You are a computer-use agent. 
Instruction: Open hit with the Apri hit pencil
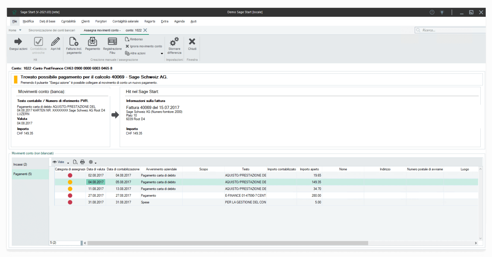55,44
